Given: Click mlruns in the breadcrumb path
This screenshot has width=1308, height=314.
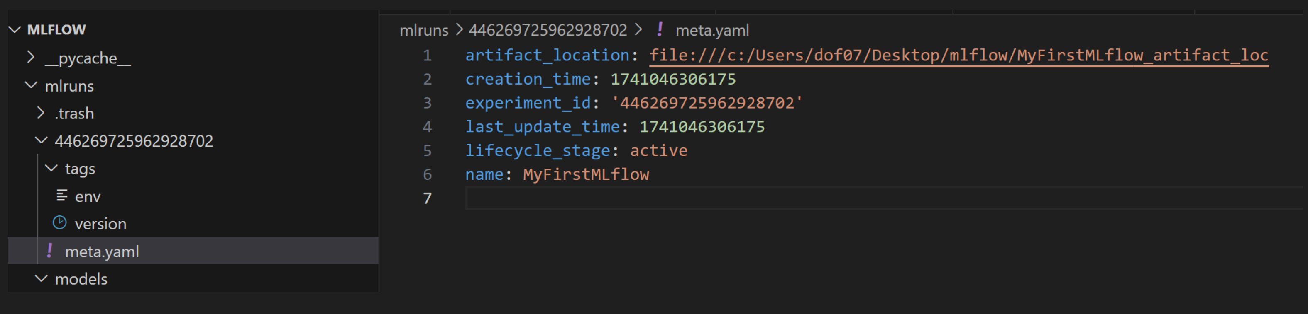Looking at the screenshot, I should 423,30.
